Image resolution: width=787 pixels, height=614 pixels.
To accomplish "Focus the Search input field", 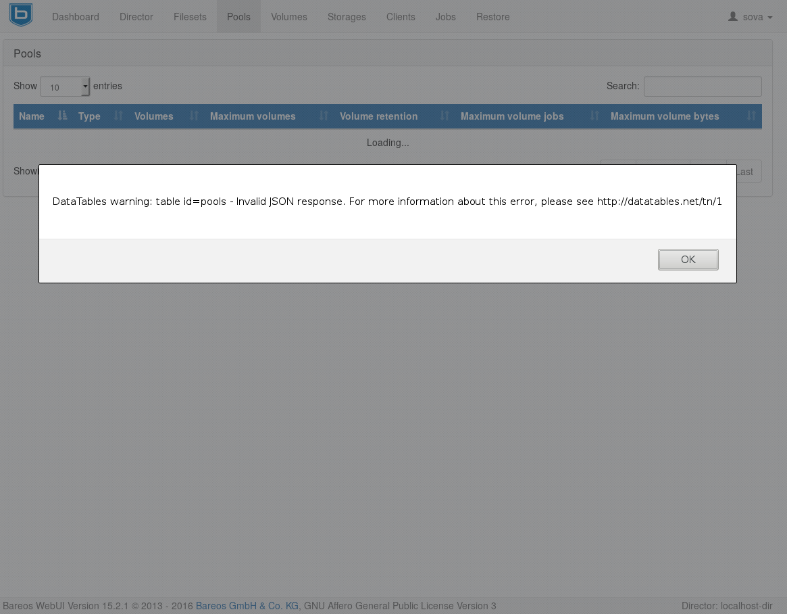I will coord(703,87).
